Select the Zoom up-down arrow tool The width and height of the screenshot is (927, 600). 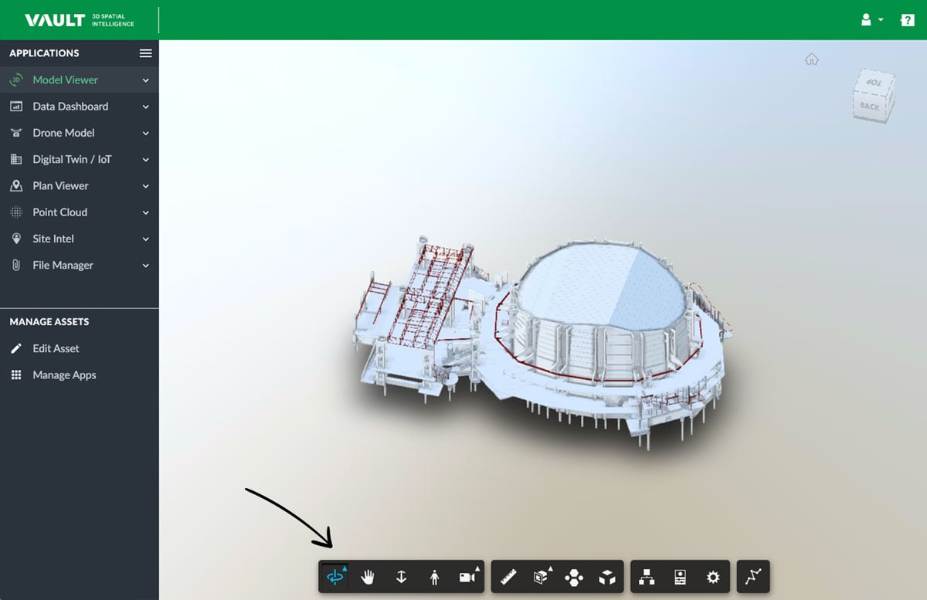click(x=401, y=577)
